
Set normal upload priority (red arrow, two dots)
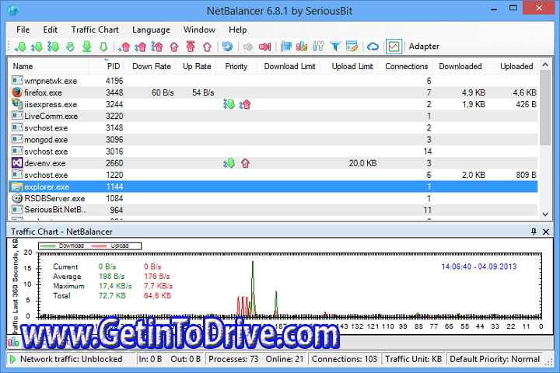(140, 47)
